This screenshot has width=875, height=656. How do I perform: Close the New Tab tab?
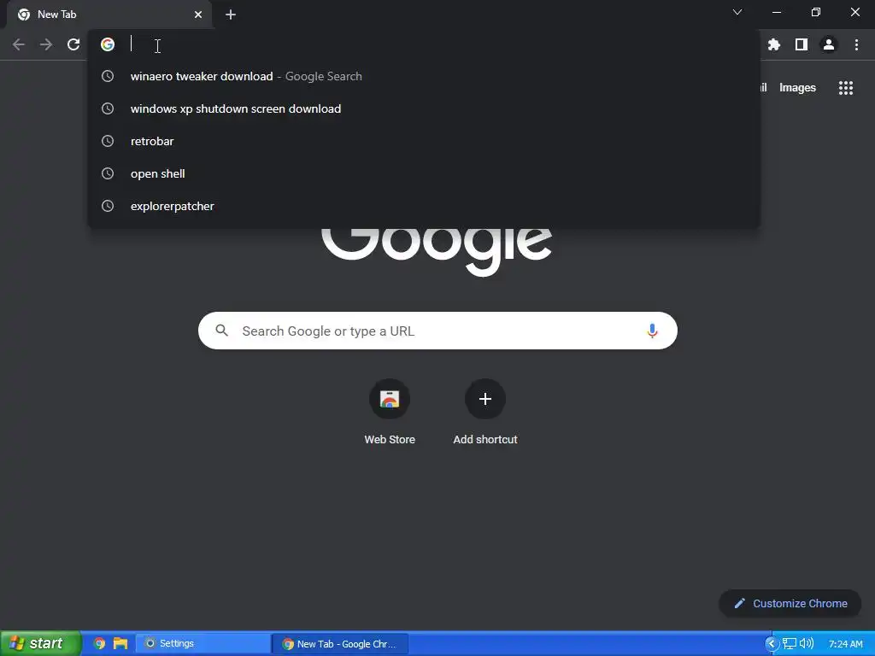[198, 15]
